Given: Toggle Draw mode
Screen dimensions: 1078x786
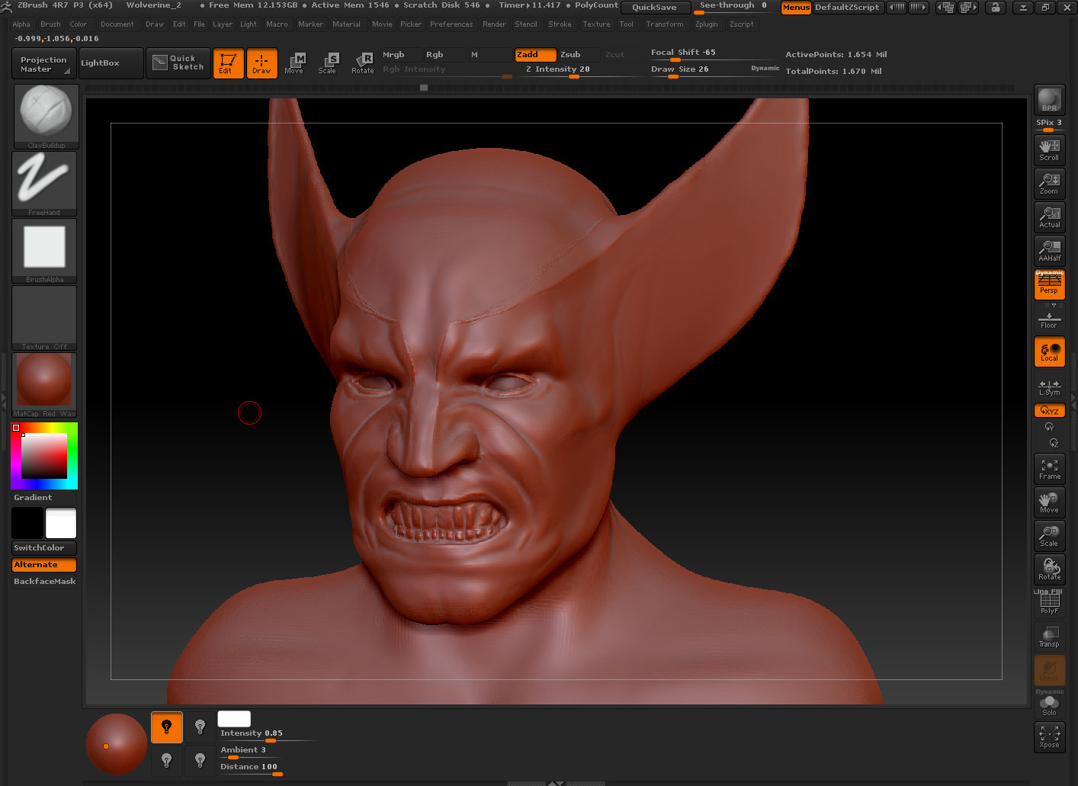Looking at the screenshot, I should (x=261, y=63).
